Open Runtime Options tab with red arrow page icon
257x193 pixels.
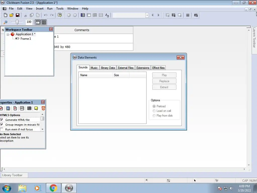[15, 108]
